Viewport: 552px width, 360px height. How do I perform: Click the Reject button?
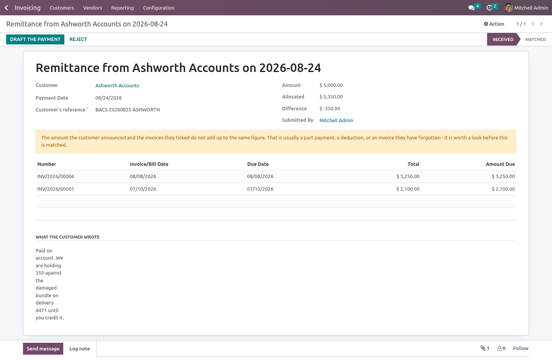click(x=78, y=39)
